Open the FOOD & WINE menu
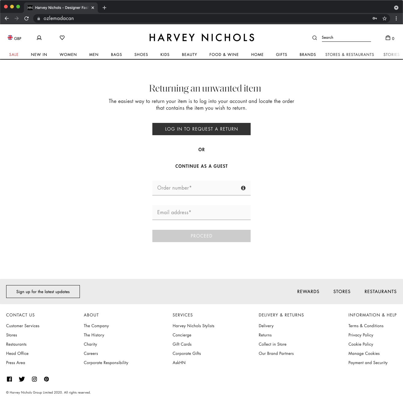This screenshot has height=408, width=403. coord(224,55)
